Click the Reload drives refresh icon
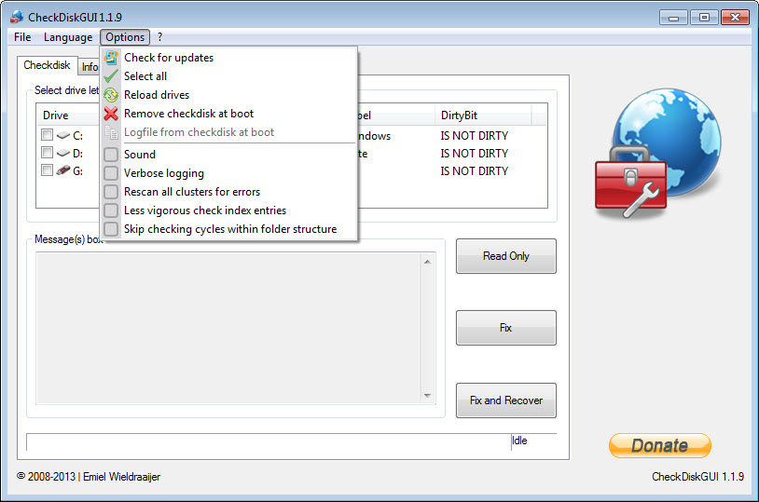This screenshot has width=759, height=502. pos(111,95)
